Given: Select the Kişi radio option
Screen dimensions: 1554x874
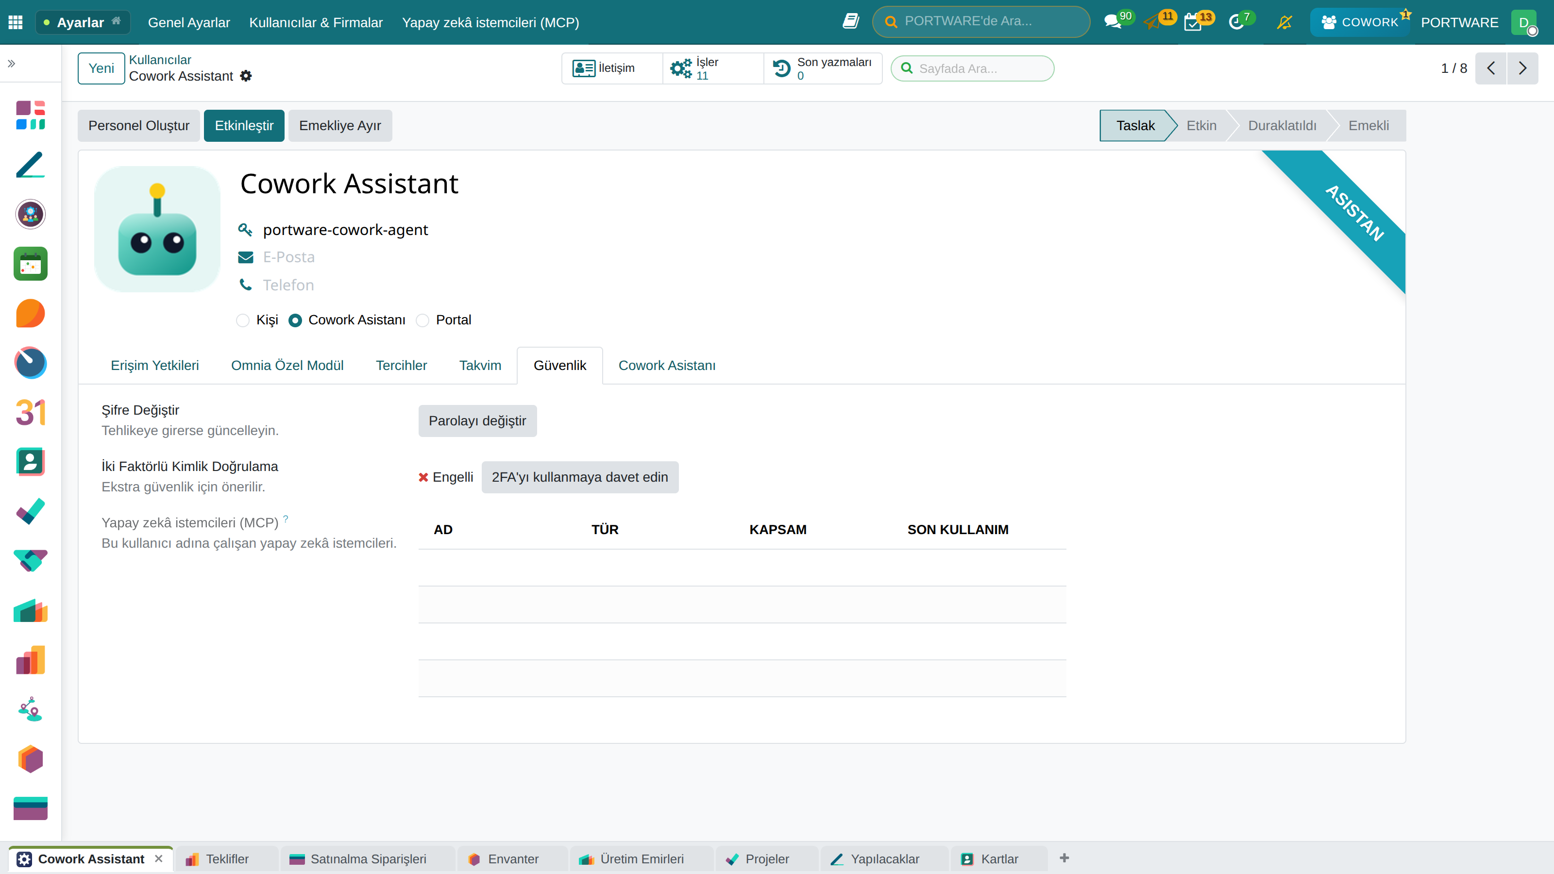Looking at the screenshot, I should click(243, 320).
